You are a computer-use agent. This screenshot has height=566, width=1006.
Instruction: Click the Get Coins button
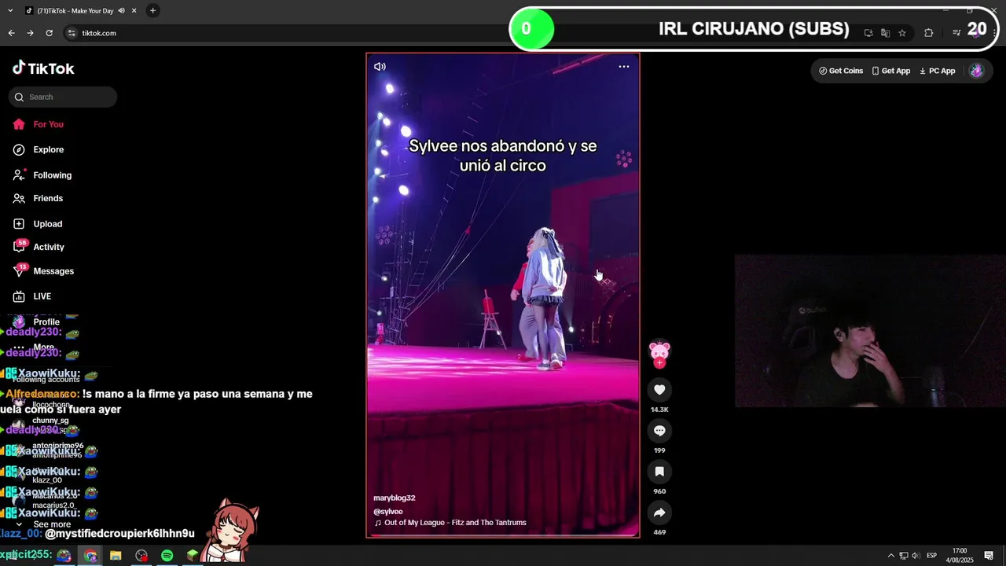click(841, 71)
